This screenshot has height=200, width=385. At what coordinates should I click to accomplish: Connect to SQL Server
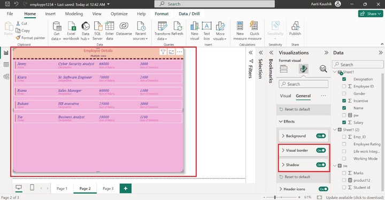97,30
